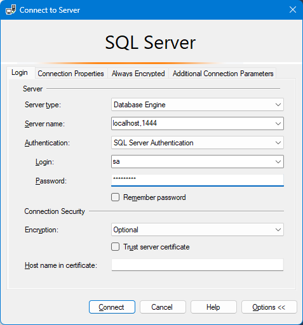Click the Authentication label
The image size is (303, 325).
[x=47, y=143]
